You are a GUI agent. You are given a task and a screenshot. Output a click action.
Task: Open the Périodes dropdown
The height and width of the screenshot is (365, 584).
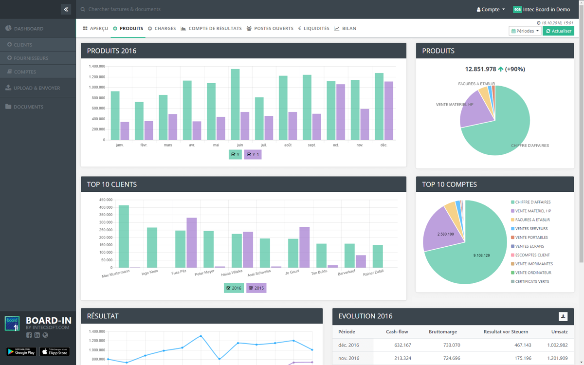click(x=525, y=31)
